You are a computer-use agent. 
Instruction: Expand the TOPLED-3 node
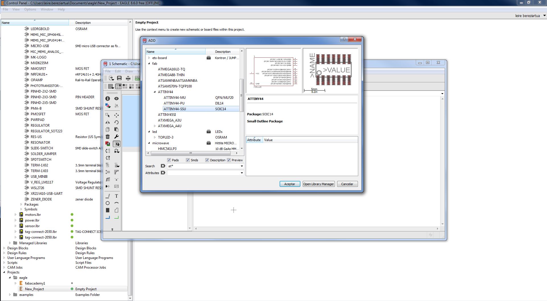(x=155, y=137)
